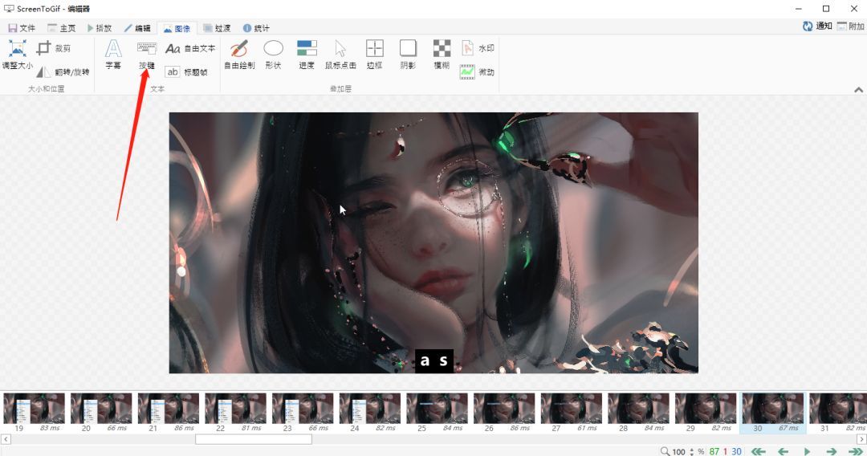Select frame 29 thumbnail

[x=706, y=413]
